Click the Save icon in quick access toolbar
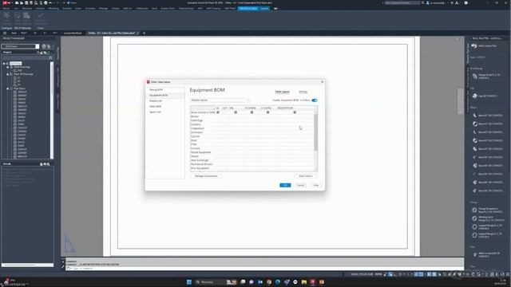This screenshot has height=287, width=511. tap(26, 2)
